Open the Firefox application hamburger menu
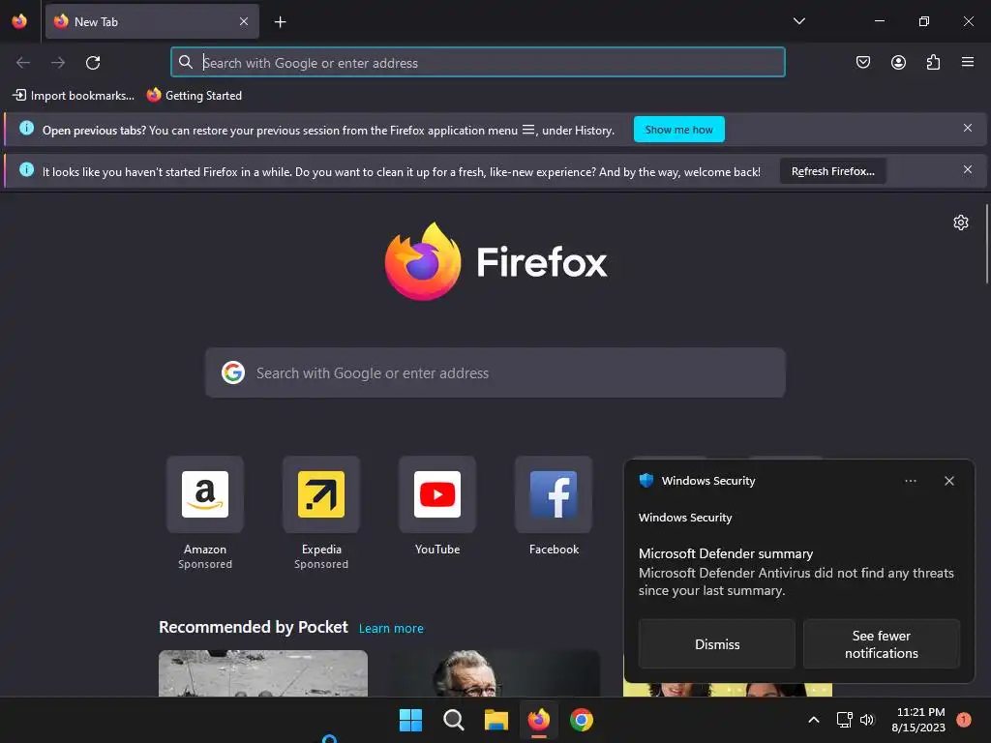The image size is (991, 743). click(x=968, y=62)
